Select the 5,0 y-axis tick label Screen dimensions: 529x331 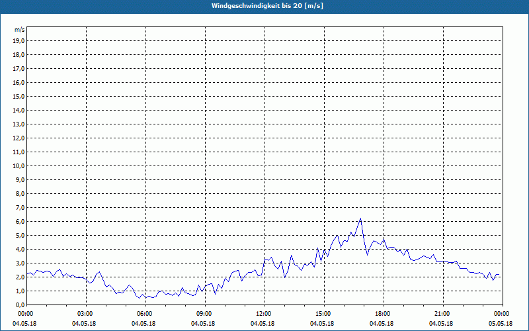pyautogui.click(x=20, y=236)
